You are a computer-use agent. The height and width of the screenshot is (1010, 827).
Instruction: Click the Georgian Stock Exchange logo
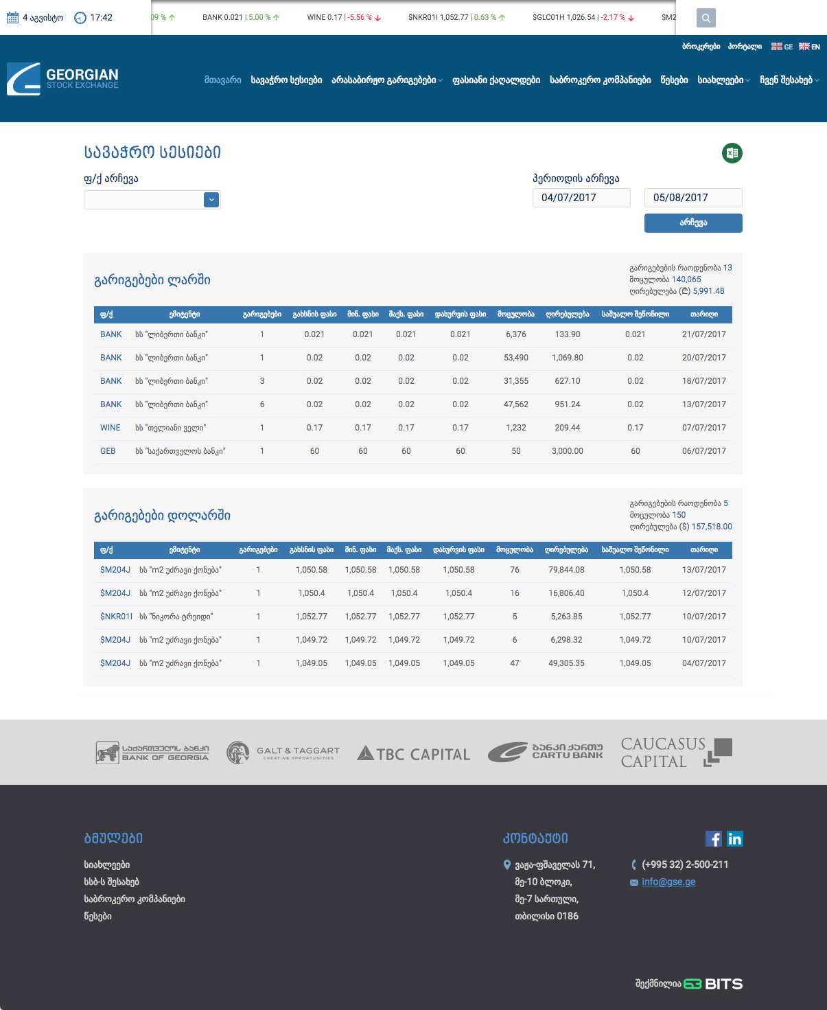point(63,79)
